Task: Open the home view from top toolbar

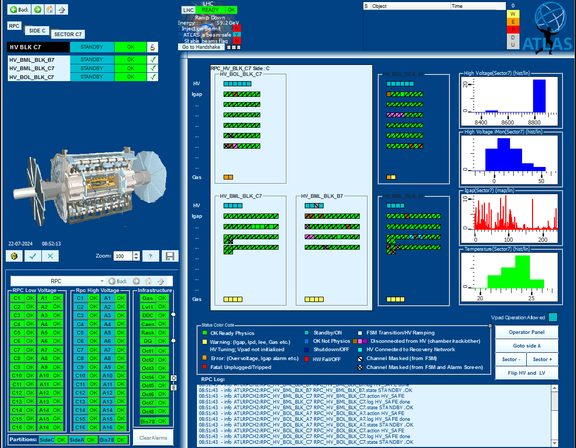Action: [x=50, y=9]
